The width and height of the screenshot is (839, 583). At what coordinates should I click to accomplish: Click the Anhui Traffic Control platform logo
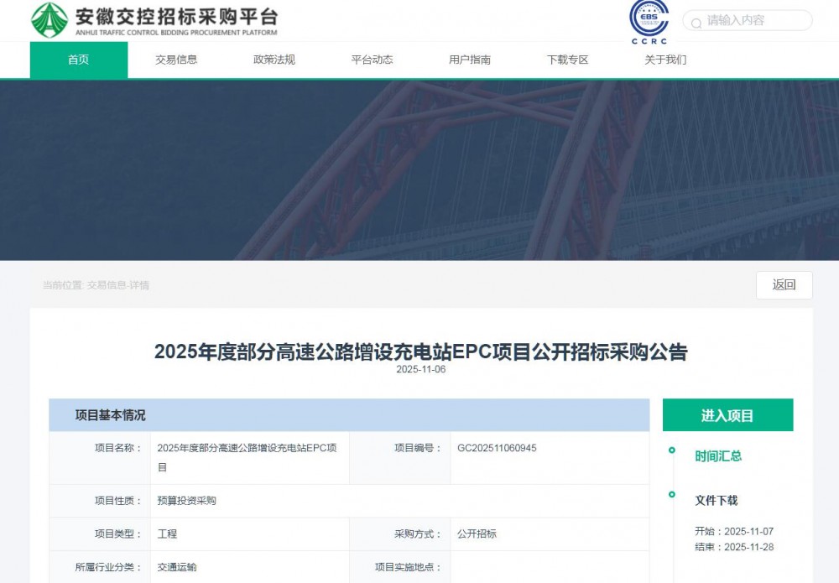(x=154, y=20)
